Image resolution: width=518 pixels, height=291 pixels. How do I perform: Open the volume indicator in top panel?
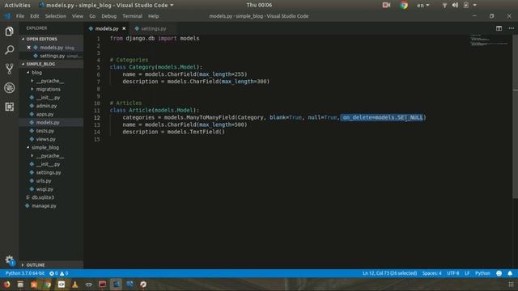coord(455,5)
